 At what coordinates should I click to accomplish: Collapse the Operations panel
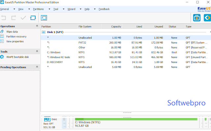click(x=37, y=26)
